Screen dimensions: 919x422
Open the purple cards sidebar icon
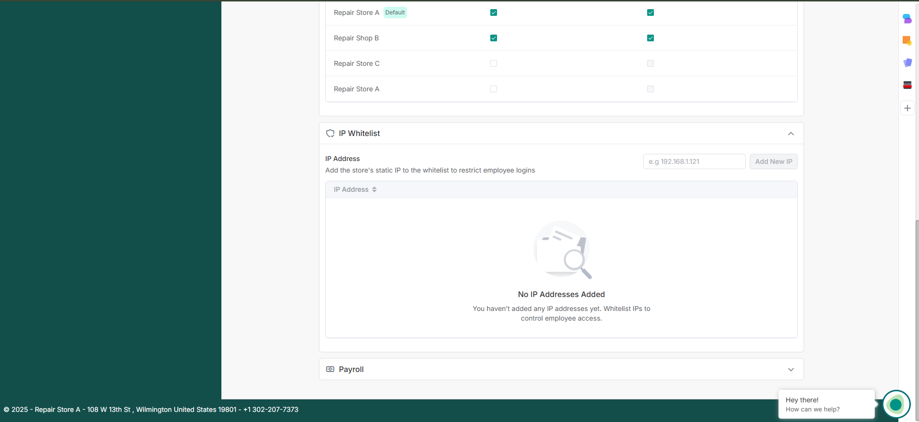coord(907,63)
